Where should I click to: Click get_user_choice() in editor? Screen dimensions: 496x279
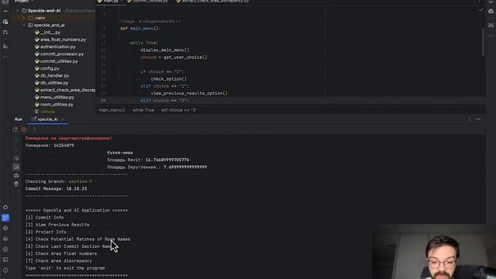(x=185, y=57)
